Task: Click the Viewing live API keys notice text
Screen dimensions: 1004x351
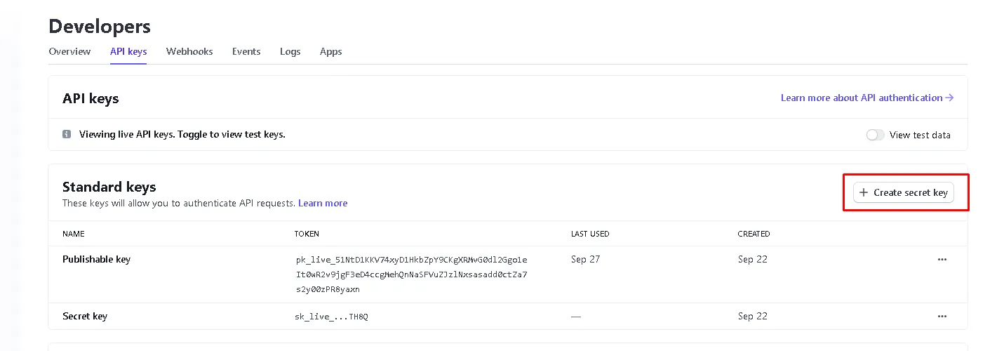Action: [x=182, y=134]
